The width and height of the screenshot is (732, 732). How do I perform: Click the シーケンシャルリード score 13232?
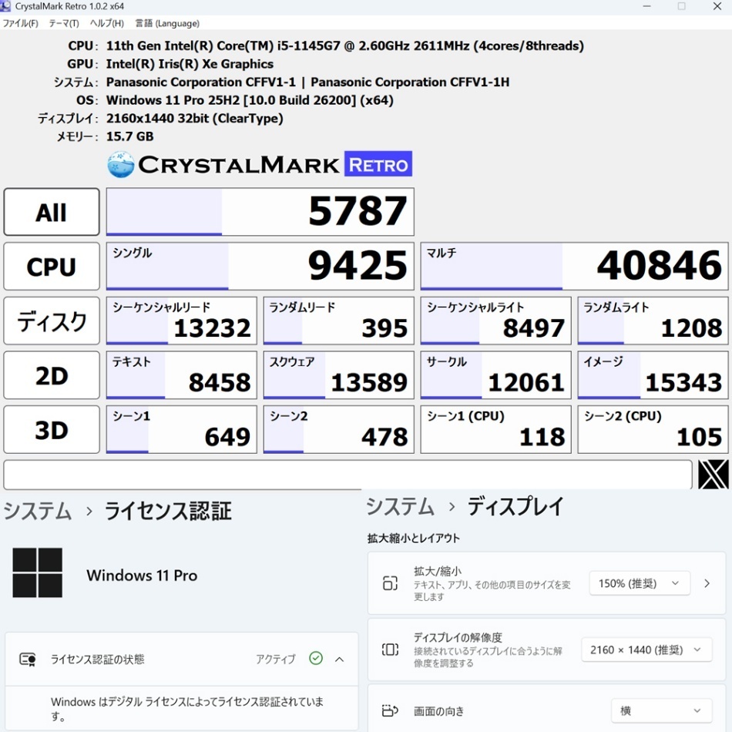pos(182,321)
